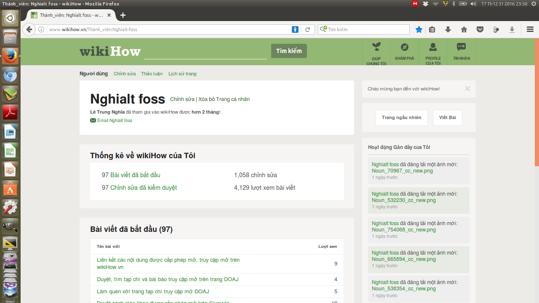539x303 pixels.
Task: Click the Pocket save icon
Action: tap(480, 29)
